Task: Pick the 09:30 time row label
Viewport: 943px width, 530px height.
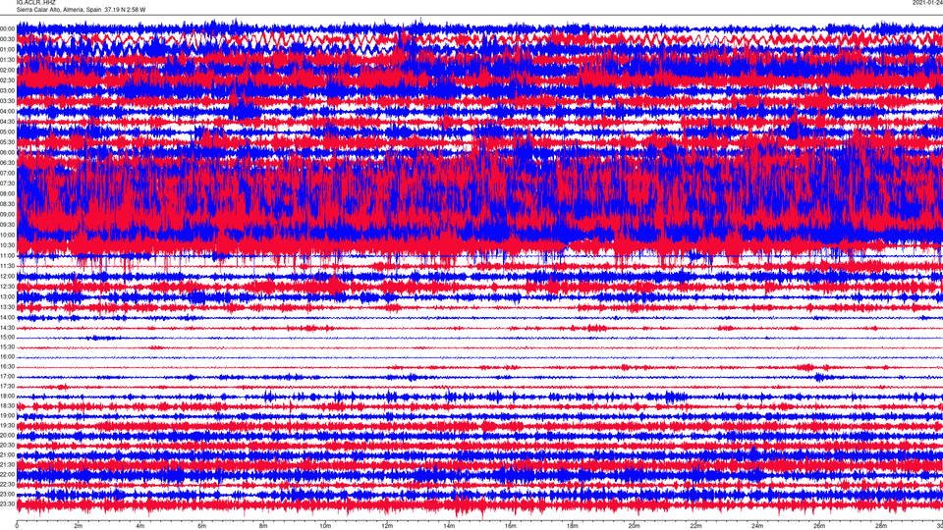Action: (x=8, y=224)
